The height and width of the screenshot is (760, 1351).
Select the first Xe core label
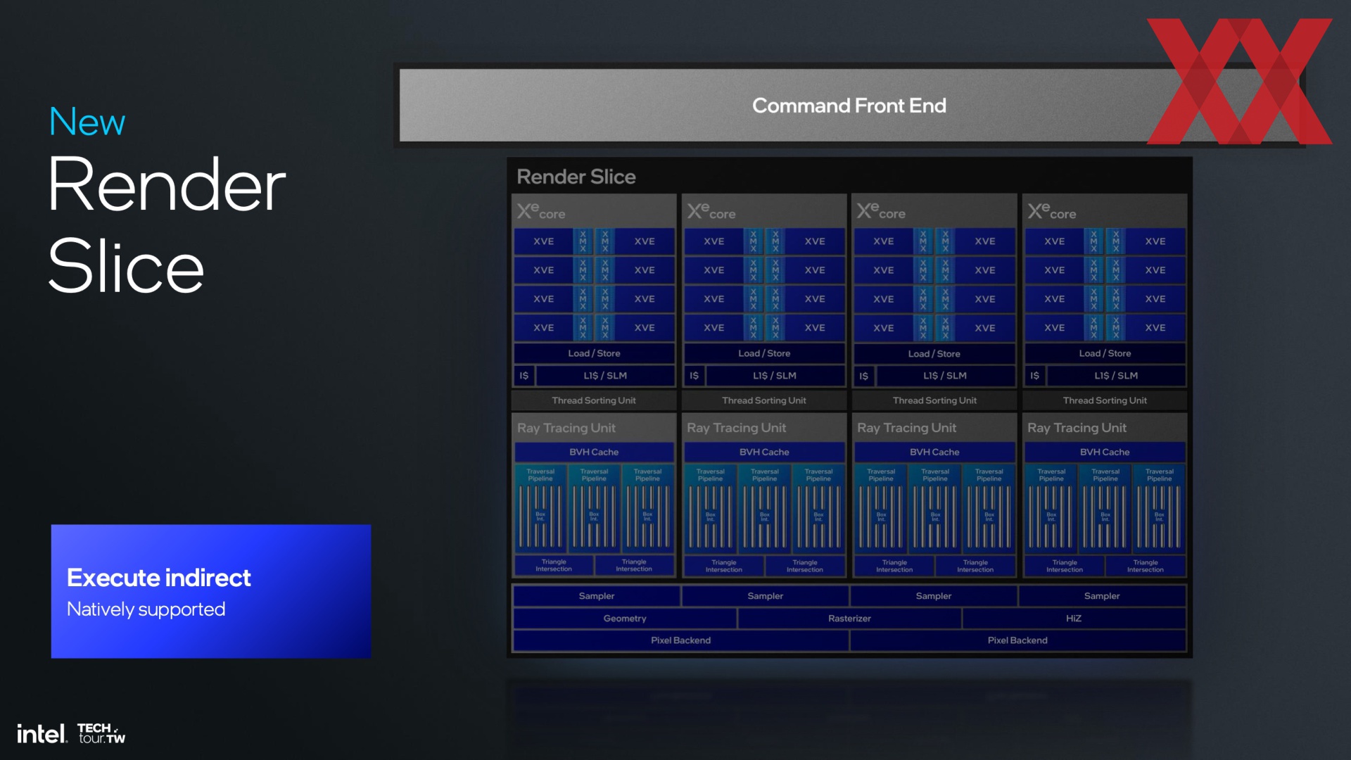pyautogui.click(x=541, y=211)
